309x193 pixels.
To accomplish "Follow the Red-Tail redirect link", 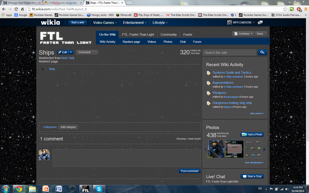I will coord(67,58).
